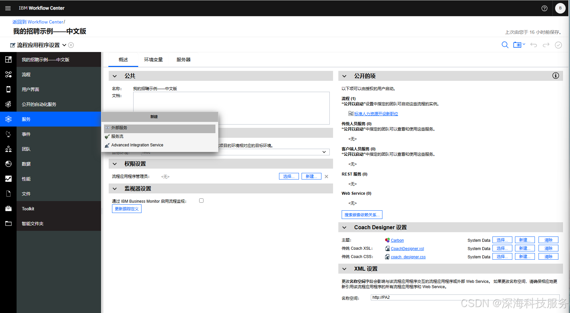Open the CoachDesigner.xsl link
Image resolution: width=570 pixels, height=313 pixels.
(x=407, y=249)
